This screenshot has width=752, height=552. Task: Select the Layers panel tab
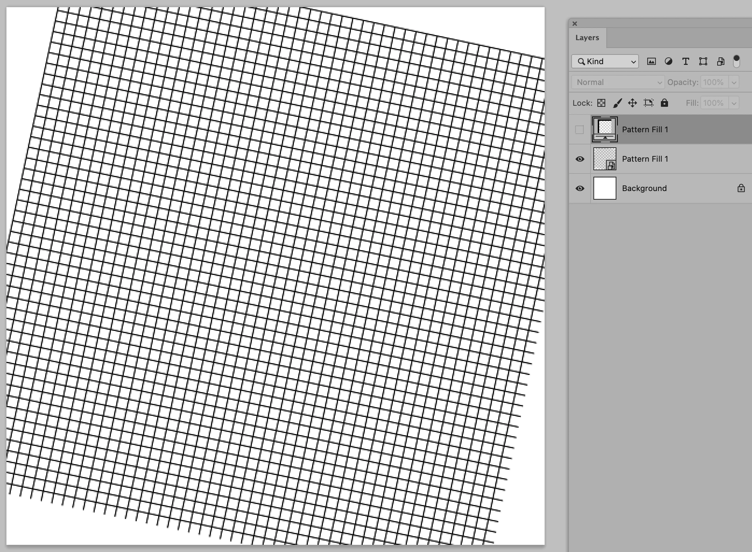click(587, 38)
